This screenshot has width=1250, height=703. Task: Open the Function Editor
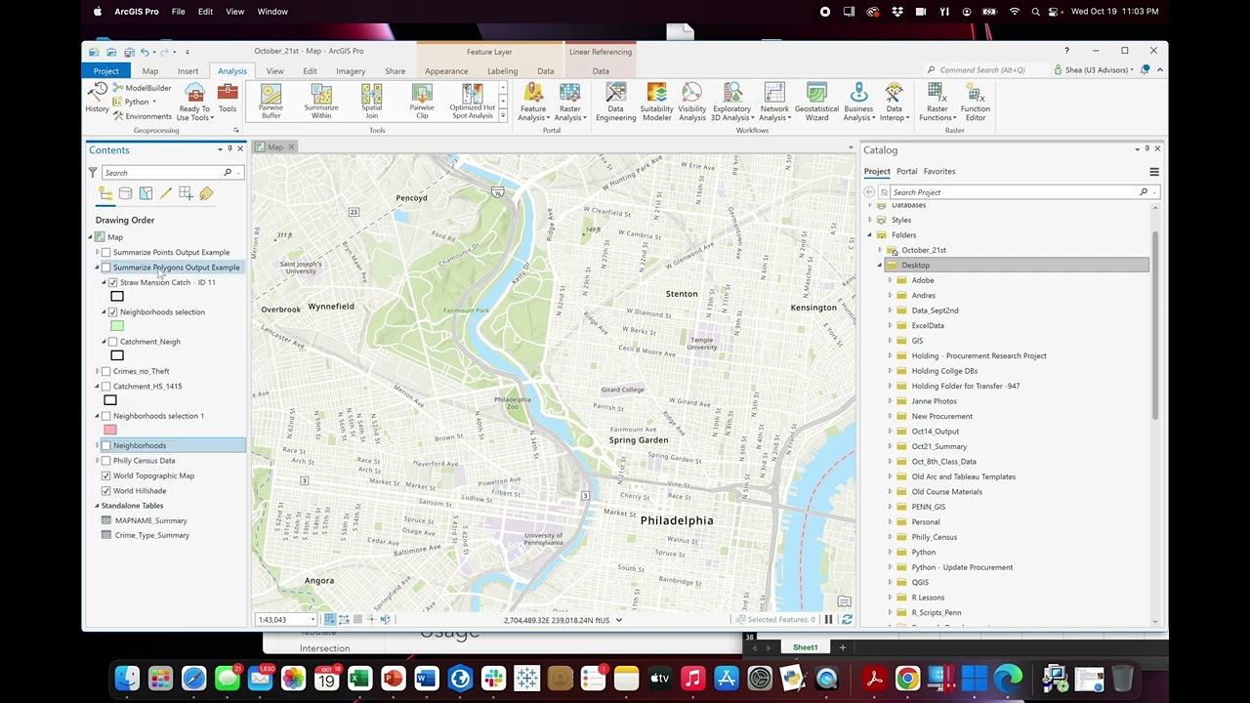[x=975, y=103]
